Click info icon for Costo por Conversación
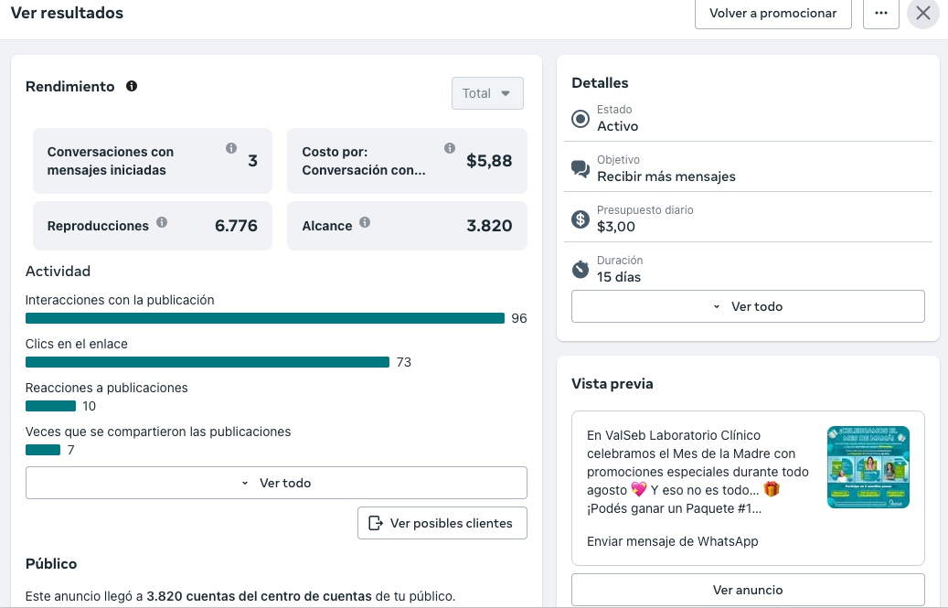The width and height of the screenshot is (948, 608). pyautogui.click(x=450, y=148)
